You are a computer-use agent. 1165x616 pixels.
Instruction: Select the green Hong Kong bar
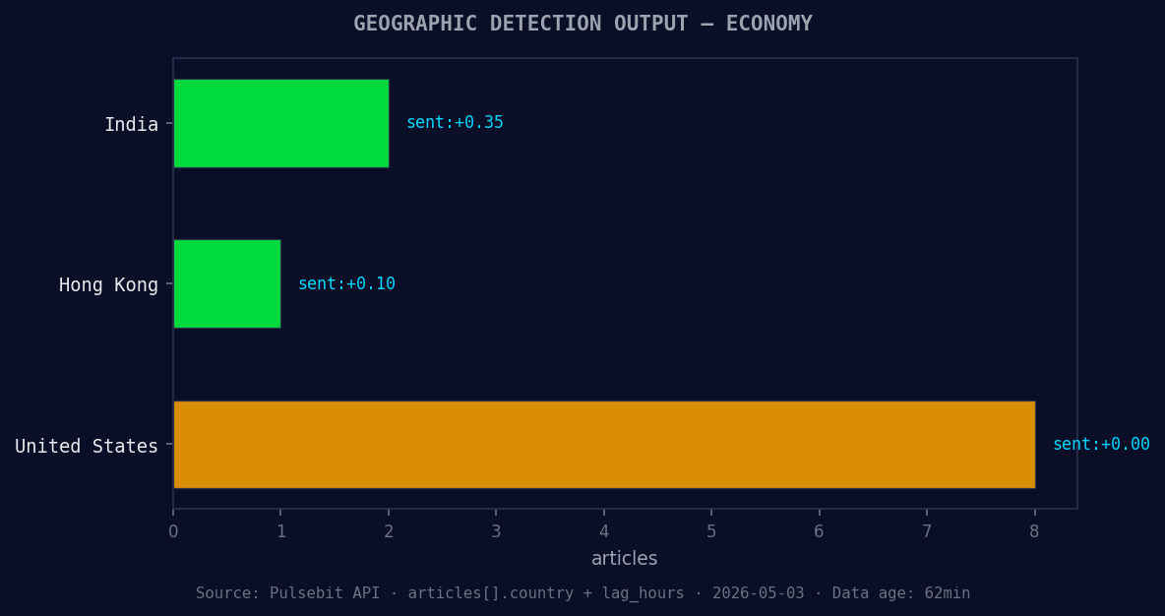[227, 283]
